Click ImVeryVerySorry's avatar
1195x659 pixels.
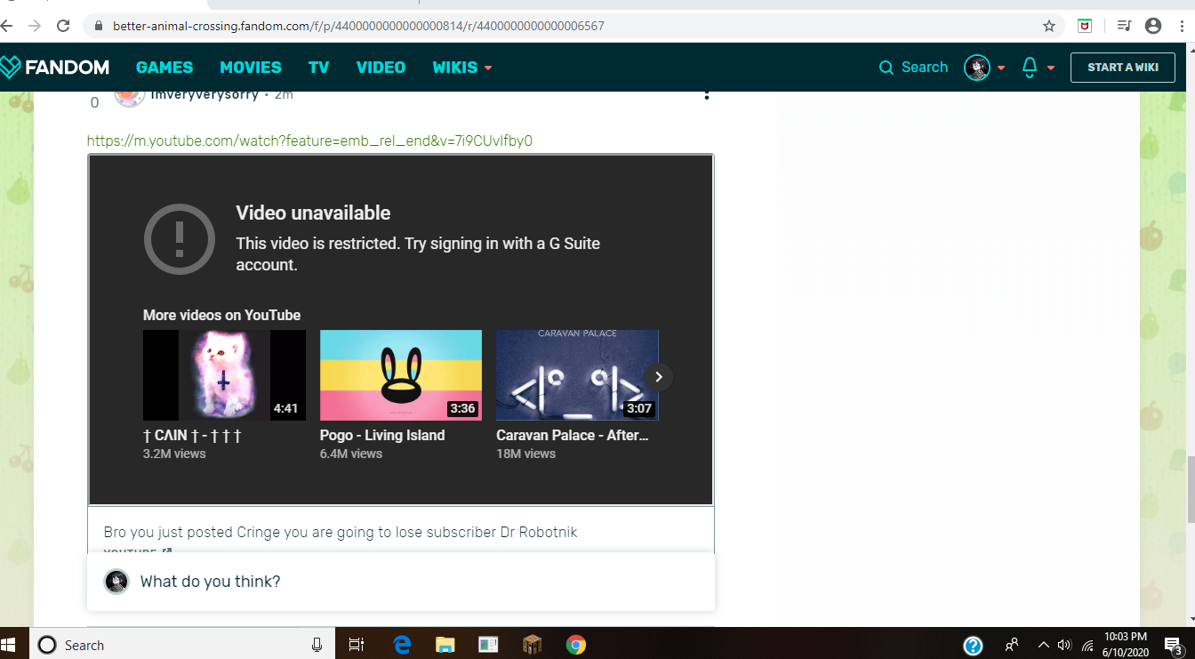130,96
